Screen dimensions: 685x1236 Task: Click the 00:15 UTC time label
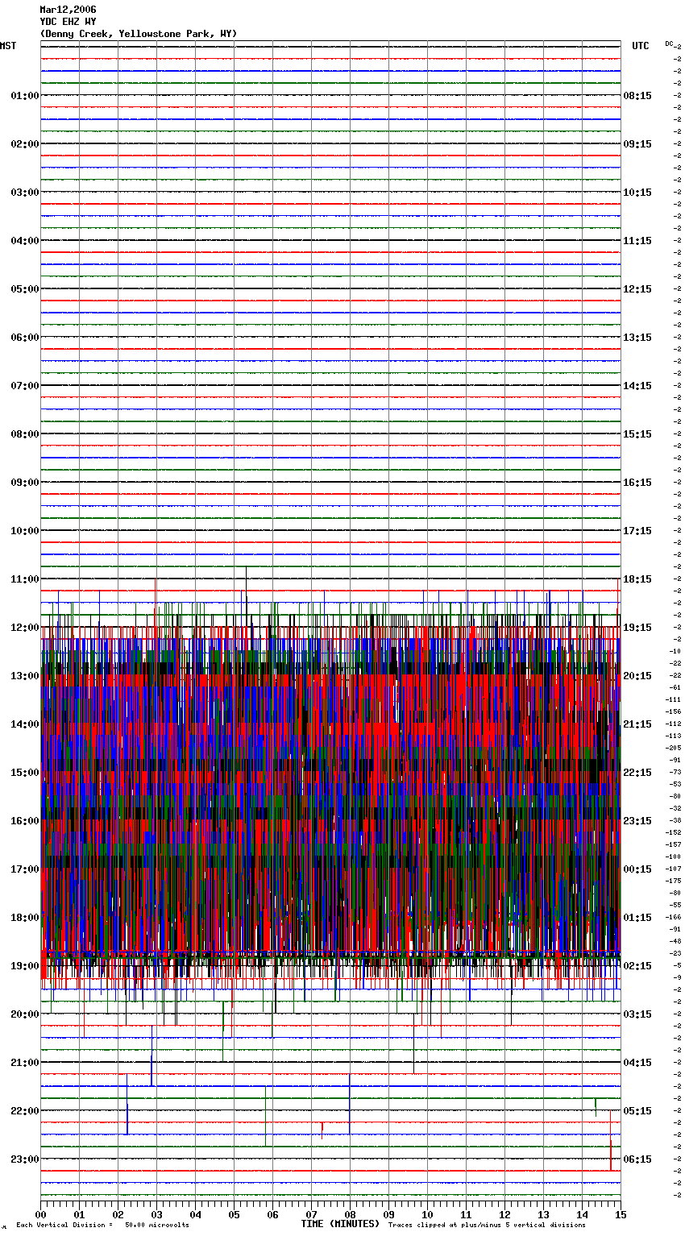coord(637,869)
